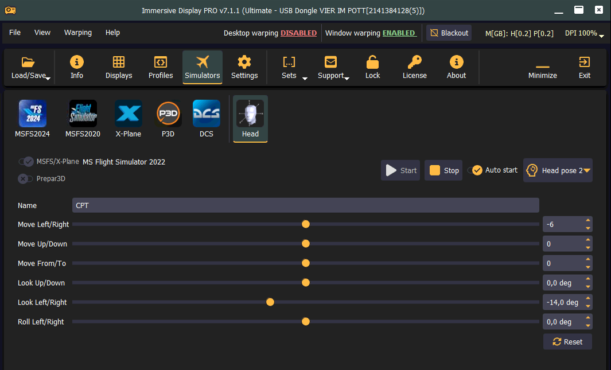Open the View menu
The height and width of the screenshot is (370, 611).
pos(42,33)
